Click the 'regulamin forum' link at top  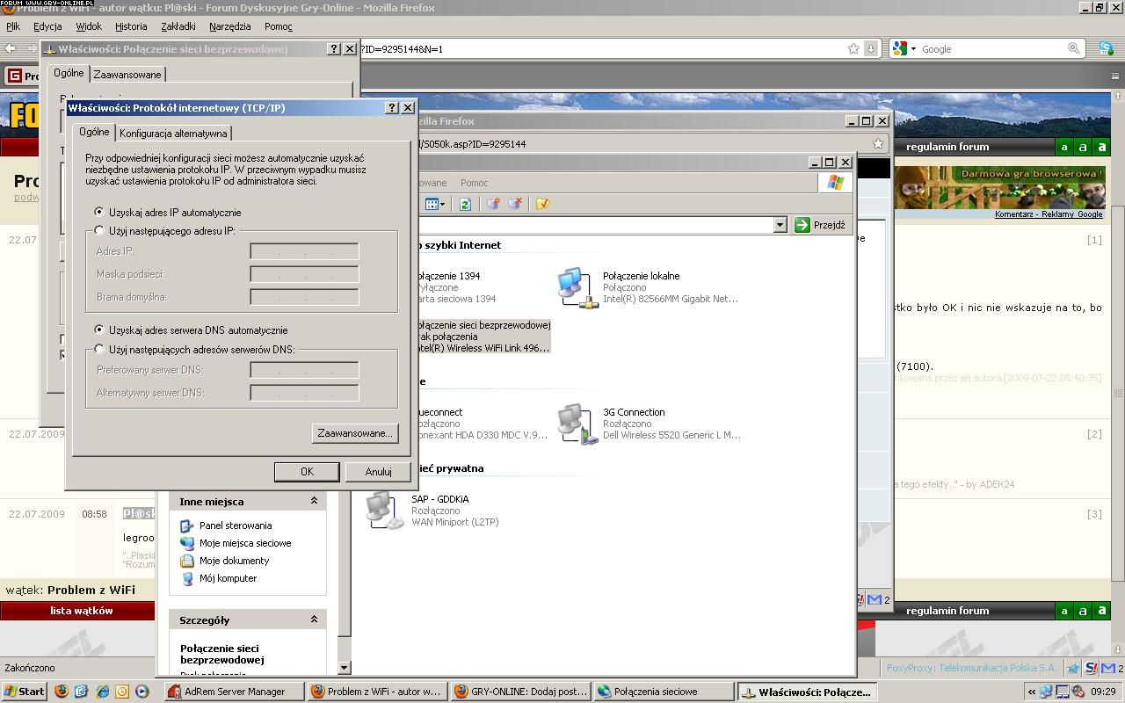(x=947, y=147)
